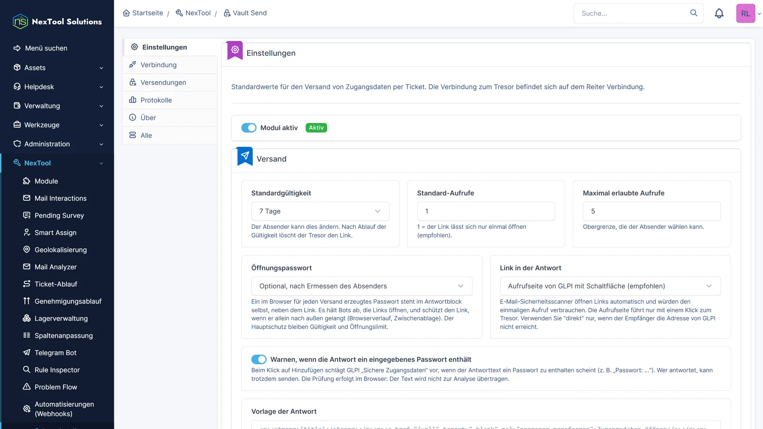The height and width of the screenshot is (429, 763).
Task: Open Automatisierungen (Webhooks) gear icon
Action: click(27, 409)
